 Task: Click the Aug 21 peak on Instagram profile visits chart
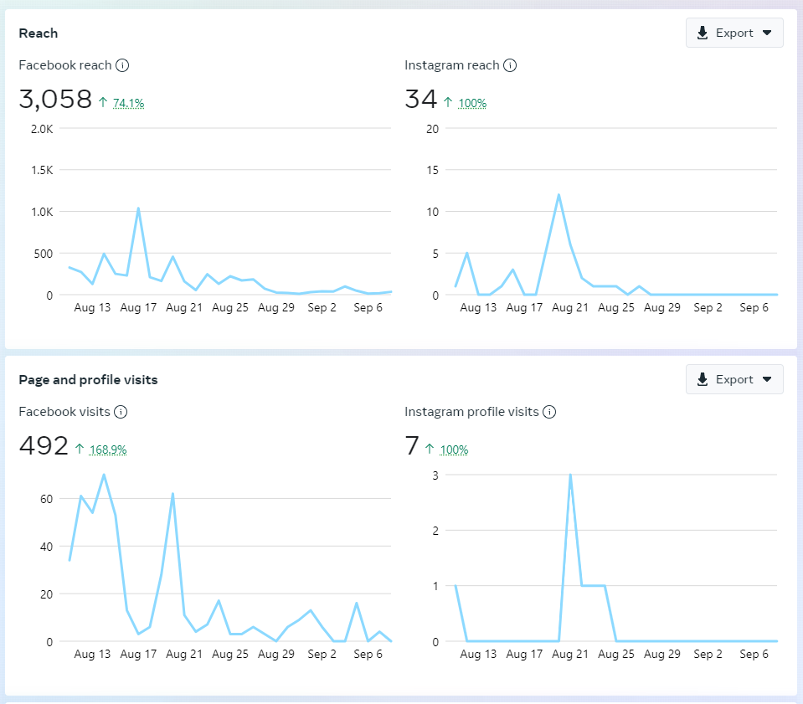pos(570,475)
